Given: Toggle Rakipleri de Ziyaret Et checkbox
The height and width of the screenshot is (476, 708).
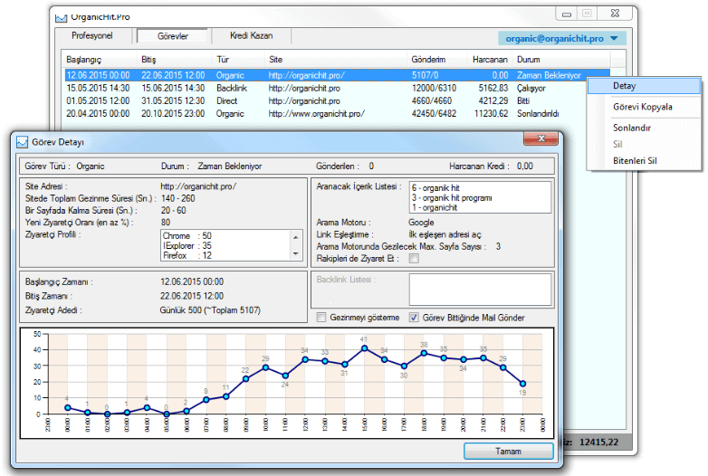Looking at the screenshot, I should [x=414, y=259].
